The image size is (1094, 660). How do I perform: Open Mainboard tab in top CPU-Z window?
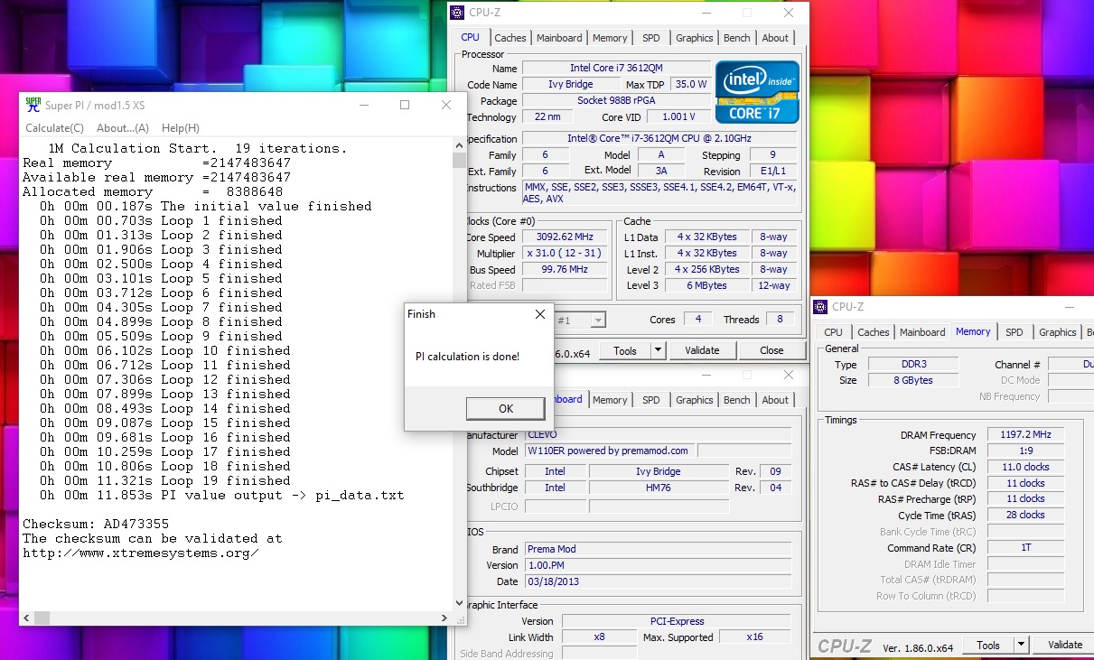tap(560, 38)
